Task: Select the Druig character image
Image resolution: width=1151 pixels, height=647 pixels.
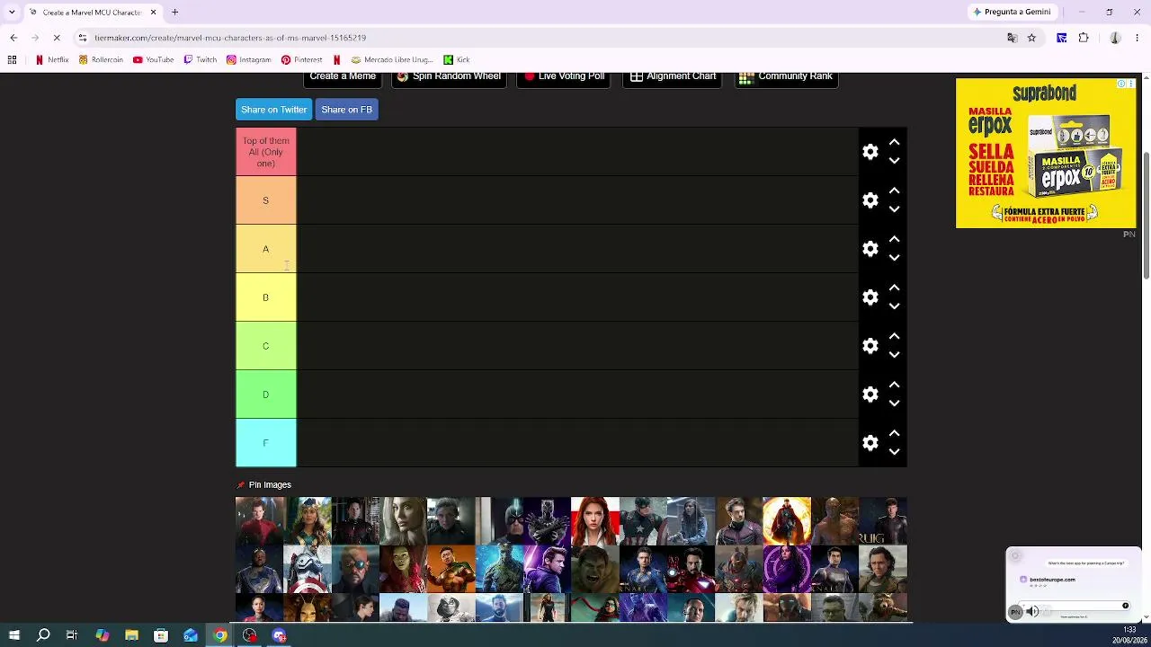Action: pyautogui.click(x=883, y=521)
